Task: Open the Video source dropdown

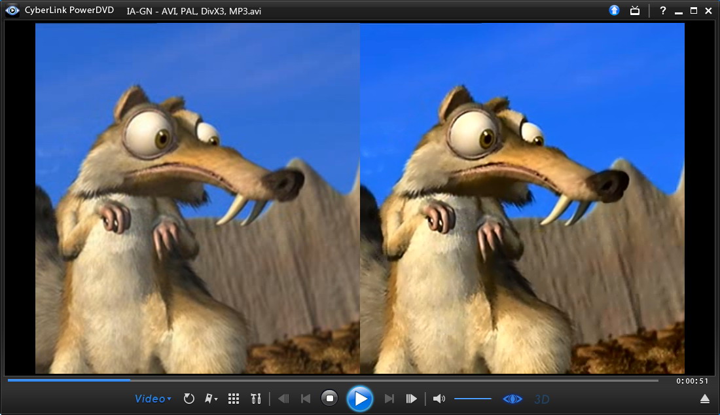Action: pos(153,399)
